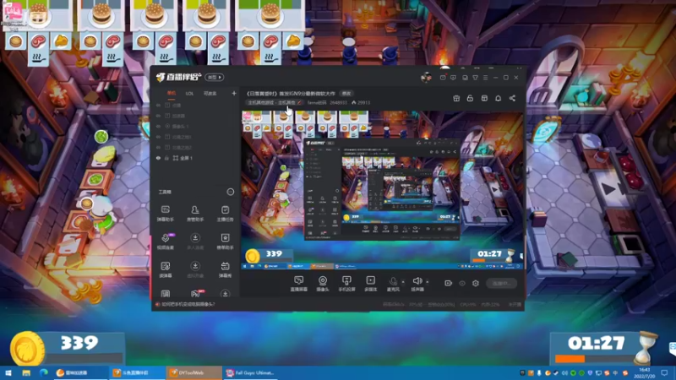Switch to the DYToolWeb taskbar window
The image size is (676, 380).
click(x=194, y=372)
